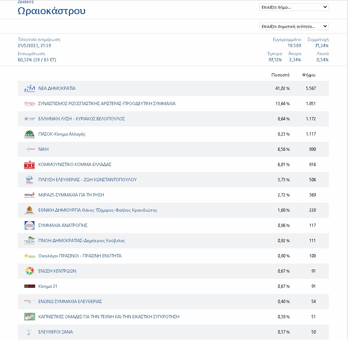The width and height of the screenshot is (348, 340).
Task: Click the Πλεύση Ελευθερίας ship logo
Action: (x=29, y=180)
